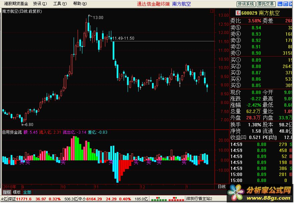Viewport: 294px width, 203px height.
Task: Click the 日线 period label
Action: pos(222,187)
